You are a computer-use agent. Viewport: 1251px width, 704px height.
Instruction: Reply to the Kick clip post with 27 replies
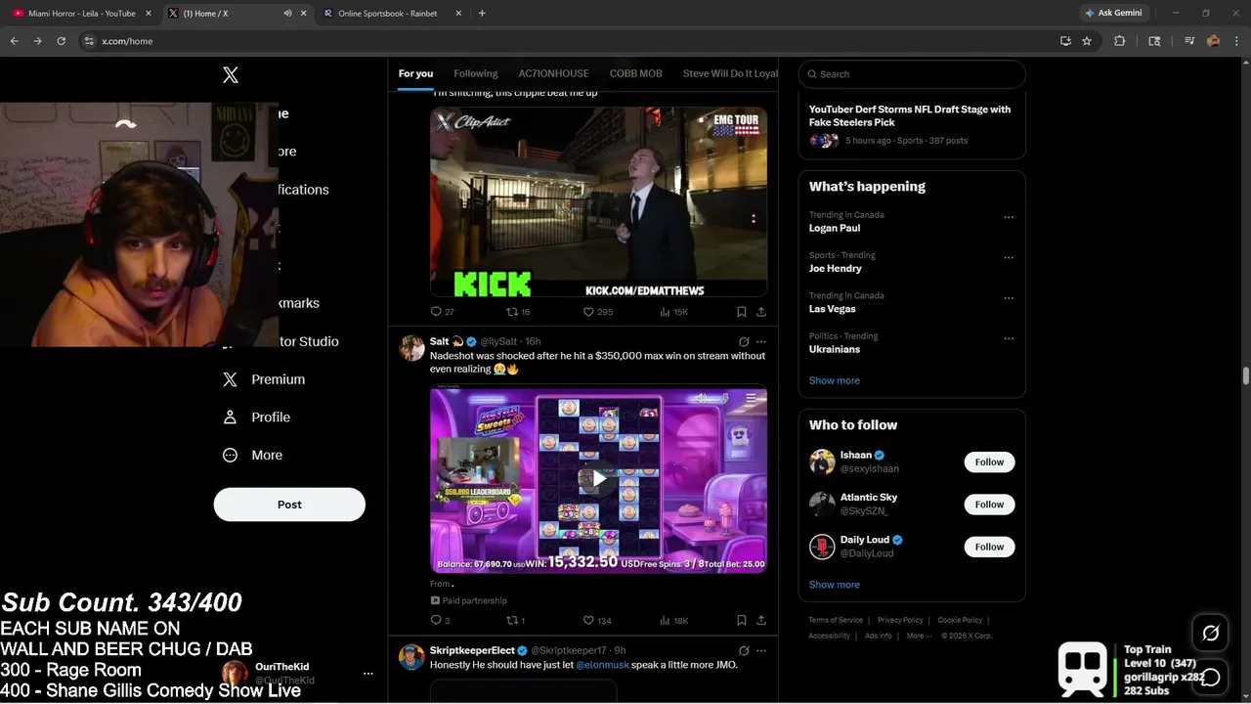[x=443, y=312]
